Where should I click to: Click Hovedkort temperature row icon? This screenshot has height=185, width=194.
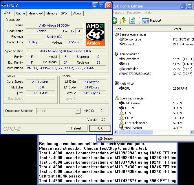[x=122, y=59]
